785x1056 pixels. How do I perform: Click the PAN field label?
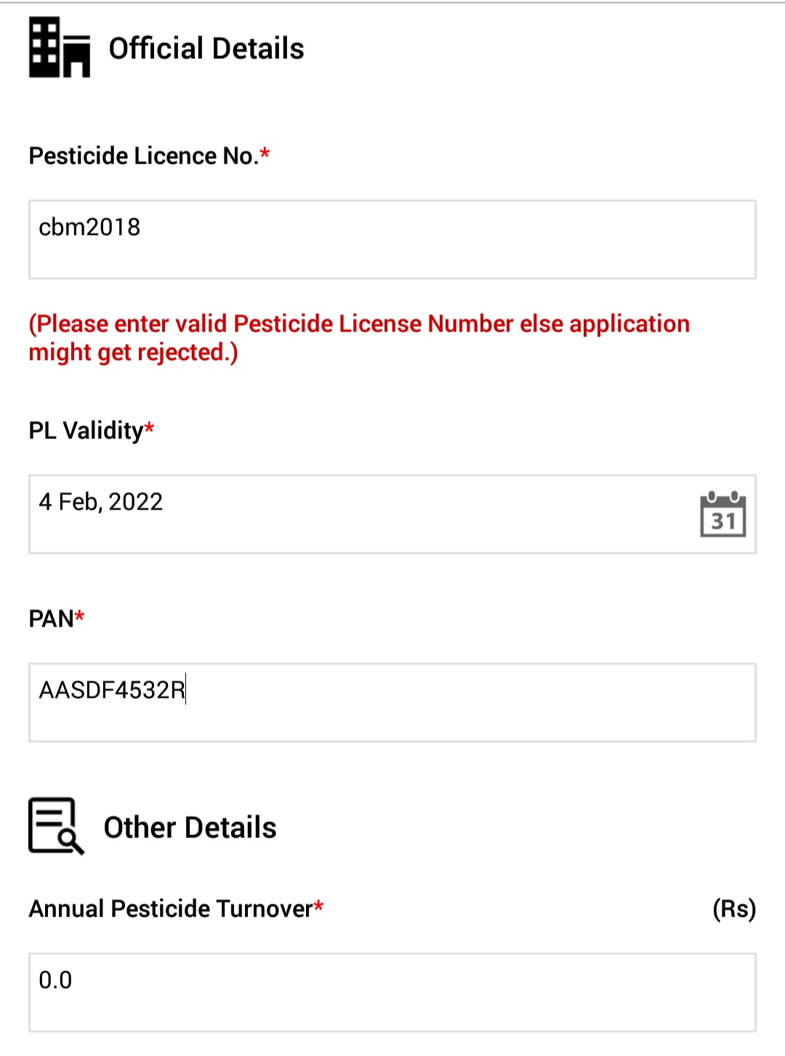click(52, 618)
